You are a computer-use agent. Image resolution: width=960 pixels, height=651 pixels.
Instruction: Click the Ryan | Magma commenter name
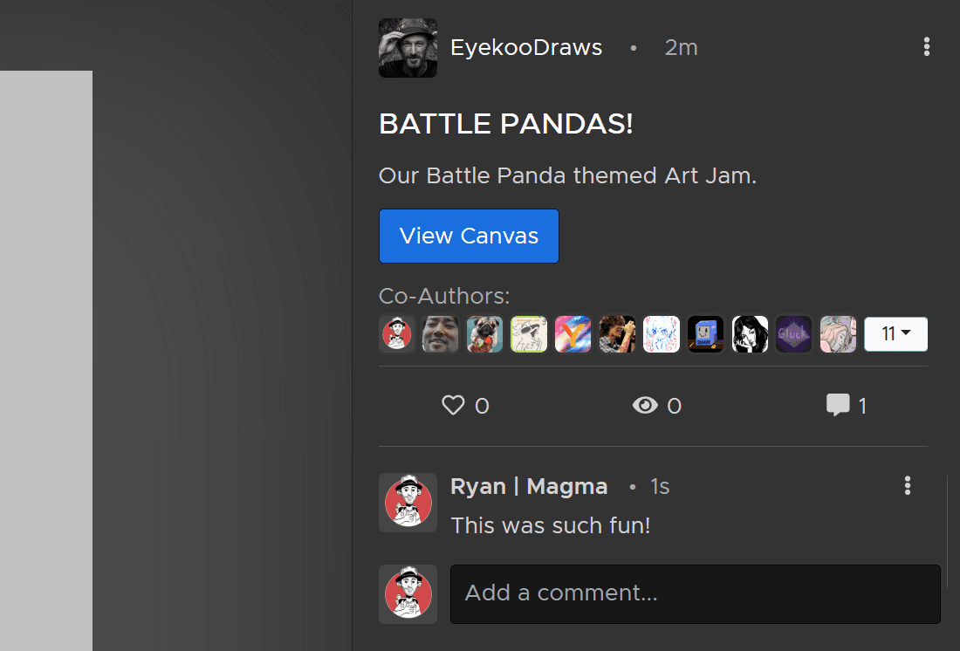[x=529, y=486]
